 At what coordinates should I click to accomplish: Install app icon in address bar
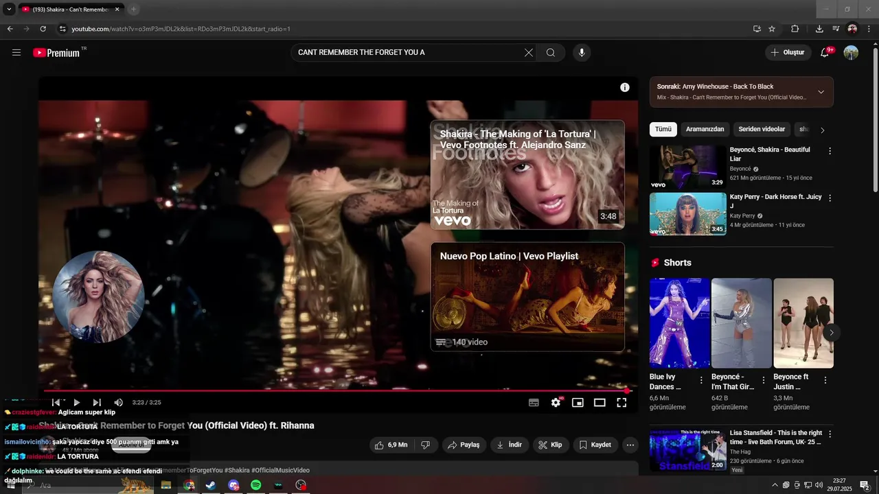(757, 29)
